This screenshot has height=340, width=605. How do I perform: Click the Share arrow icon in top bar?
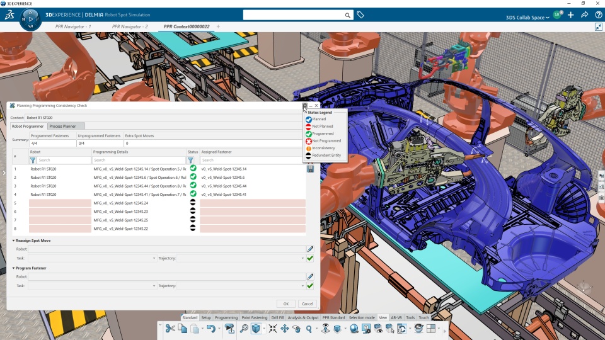click(585, 15)
